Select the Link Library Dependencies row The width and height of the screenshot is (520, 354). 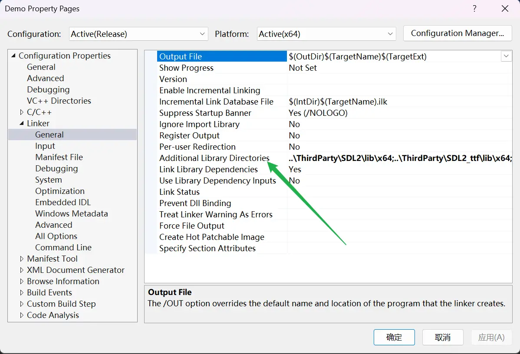[x=208, y=169]
